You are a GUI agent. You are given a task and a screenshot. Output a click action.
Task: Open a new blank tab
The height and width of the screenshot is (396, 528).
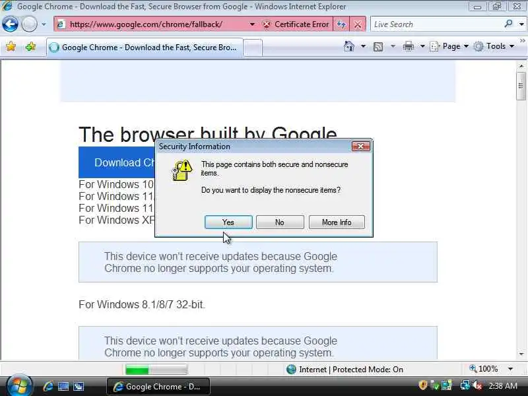click(253, 48)
